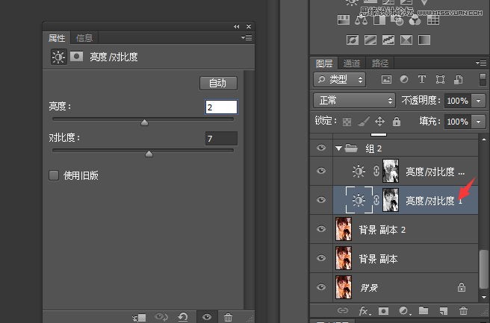Click the lock image pixels brush icon
Viewport: 490px width, 323px height.
pos(363,121)
